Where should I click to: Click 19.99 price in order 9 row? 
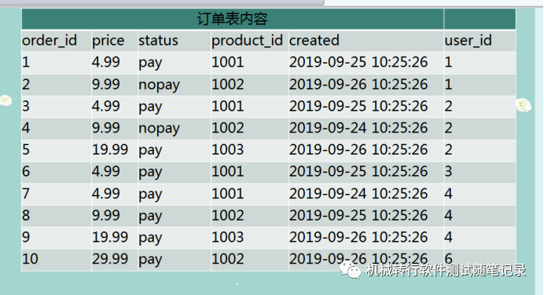(110, 237)
